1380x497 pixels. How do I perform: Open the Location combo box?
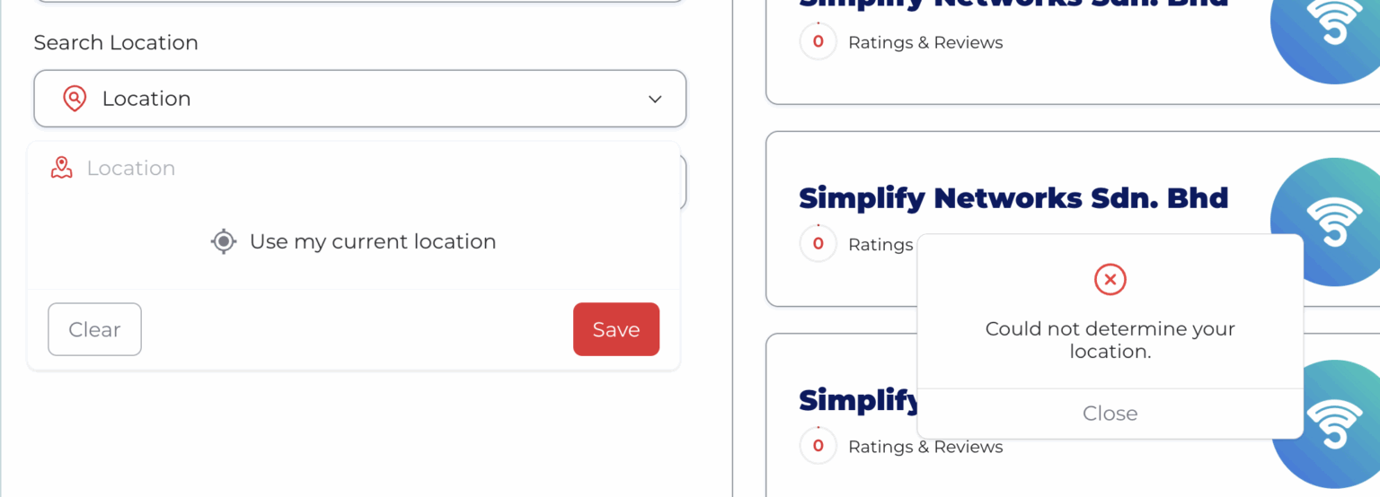(x=359, y=99)
